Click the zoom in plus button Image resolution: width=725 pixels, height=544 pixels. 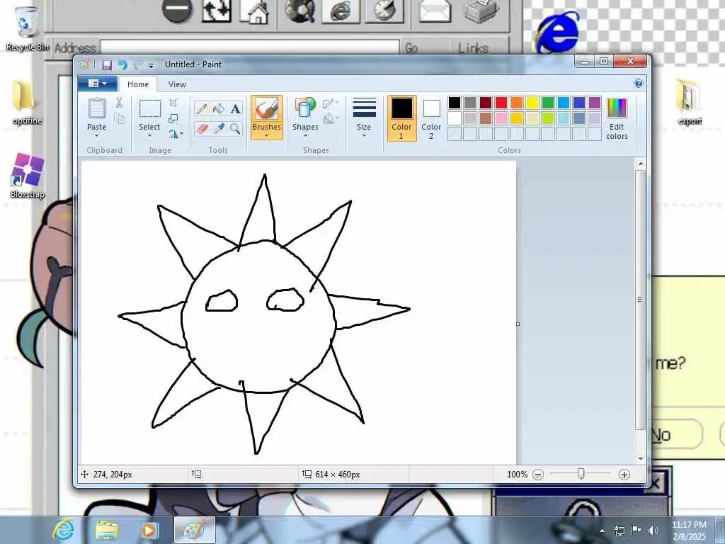pyautogui.click(x=624, y=475)
